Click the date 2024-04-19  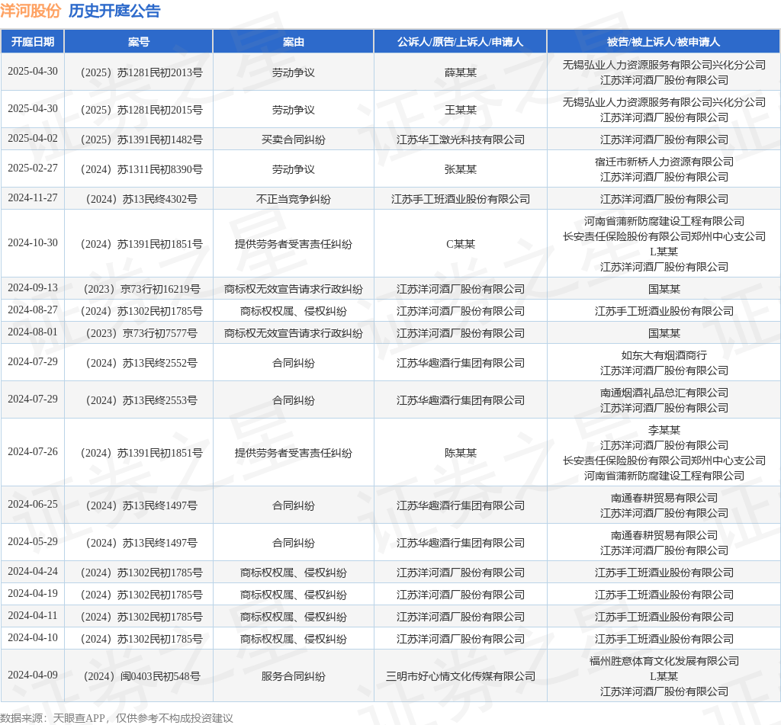32,594
